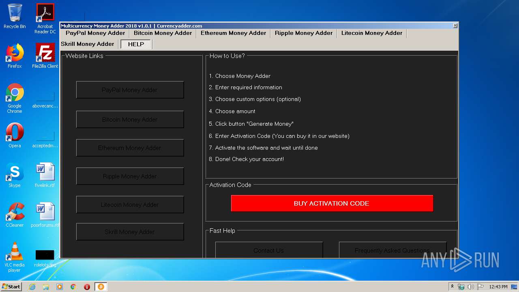Open CCleaner desktop shortcut
The image size is (519, 292).
15,215
